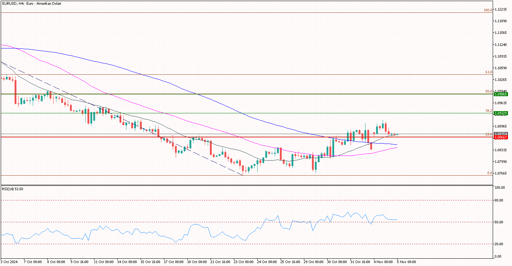Click the Fibonacci 50.0 level label

(489, 91)
